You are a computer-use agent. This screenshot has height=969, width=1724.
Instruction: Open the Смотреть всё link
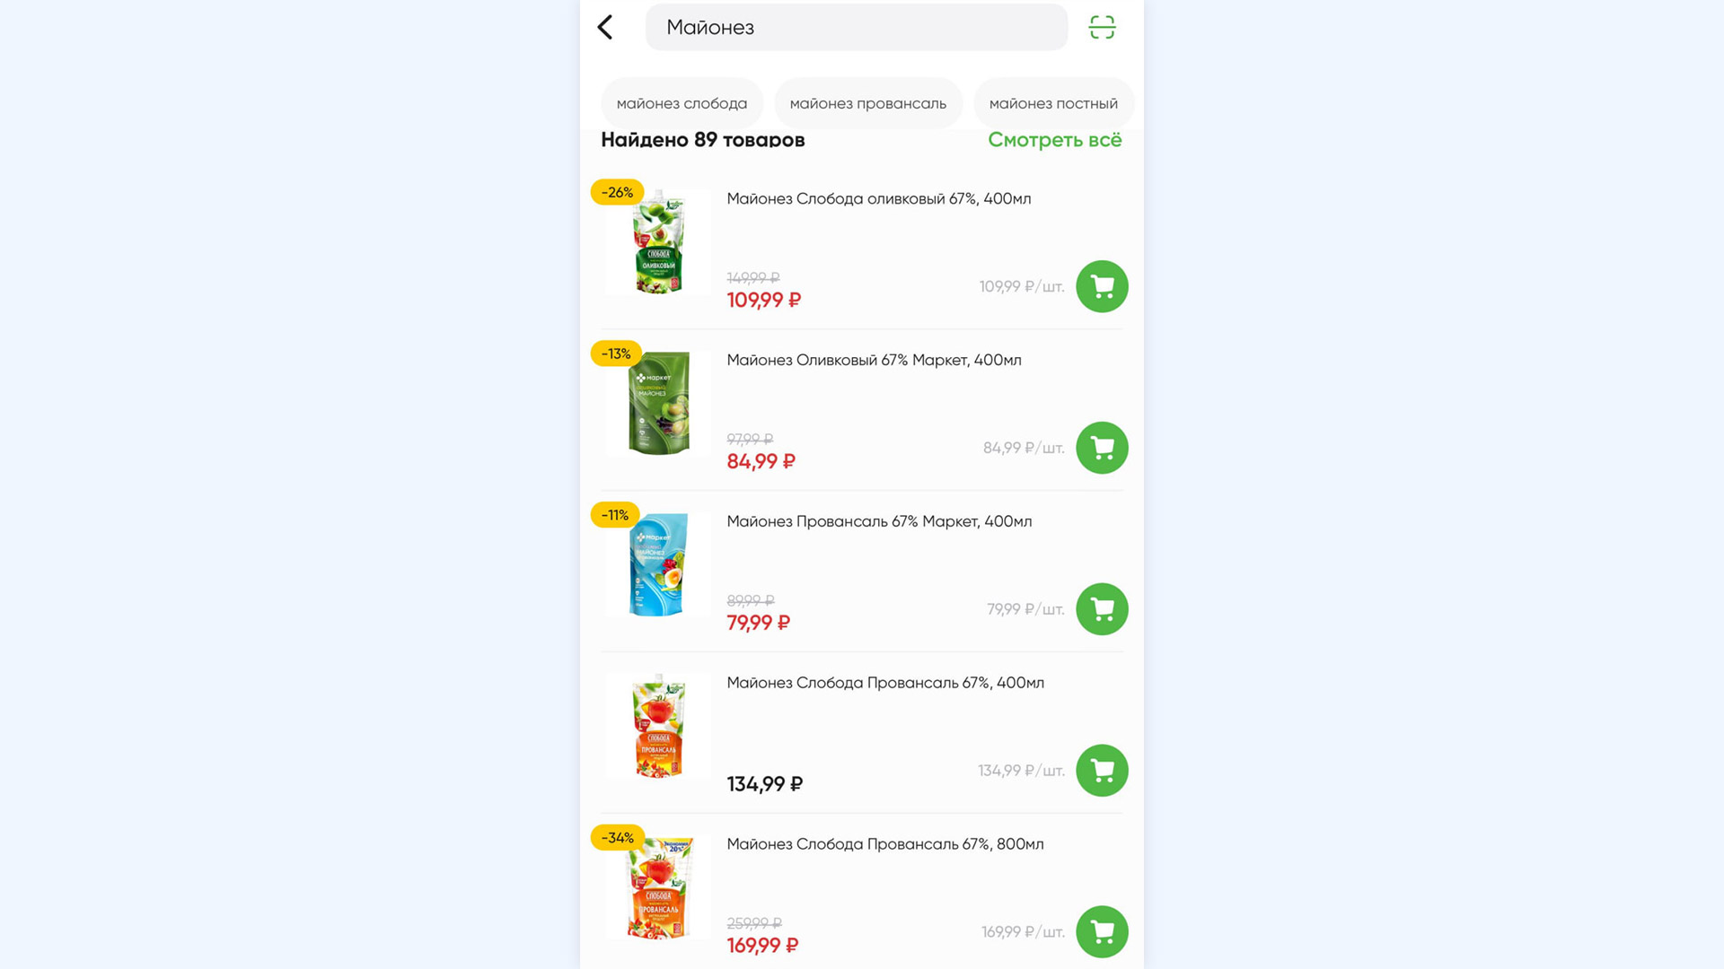point(1054,140)
